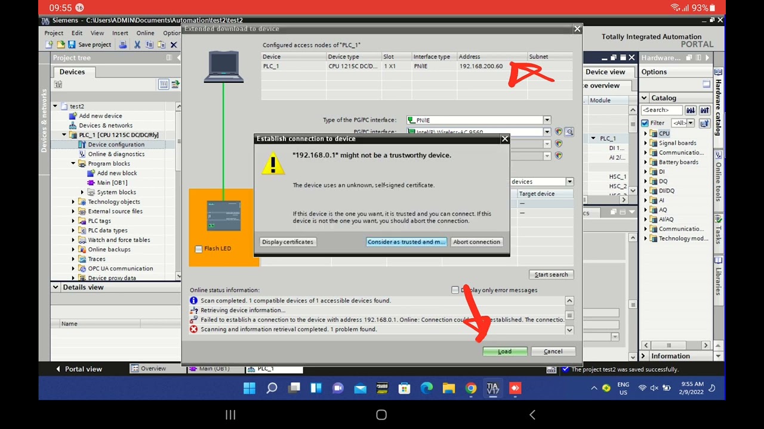This screenshot has width=764, height=429.
Task: Open the PG/PC interface dropdown
Action: [x=547, y=132]
